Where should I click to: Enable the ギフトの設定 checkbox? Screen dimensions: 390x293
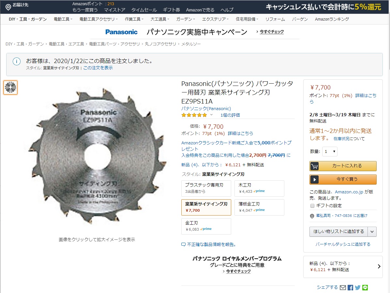[312, 206]
